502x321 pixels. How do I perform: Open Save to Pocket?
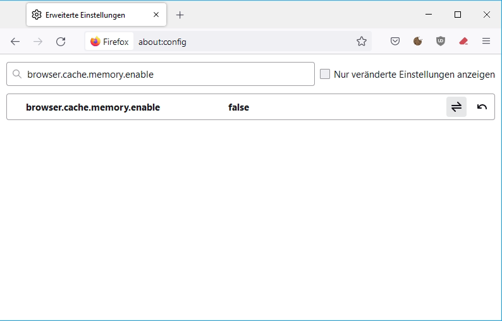[395, 41]
